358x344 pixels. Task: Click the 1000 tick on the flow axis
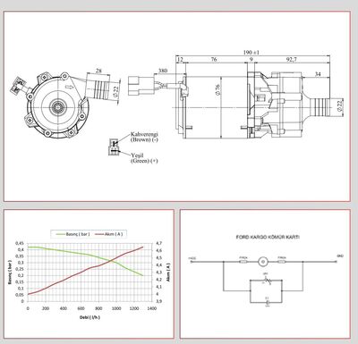116,308
